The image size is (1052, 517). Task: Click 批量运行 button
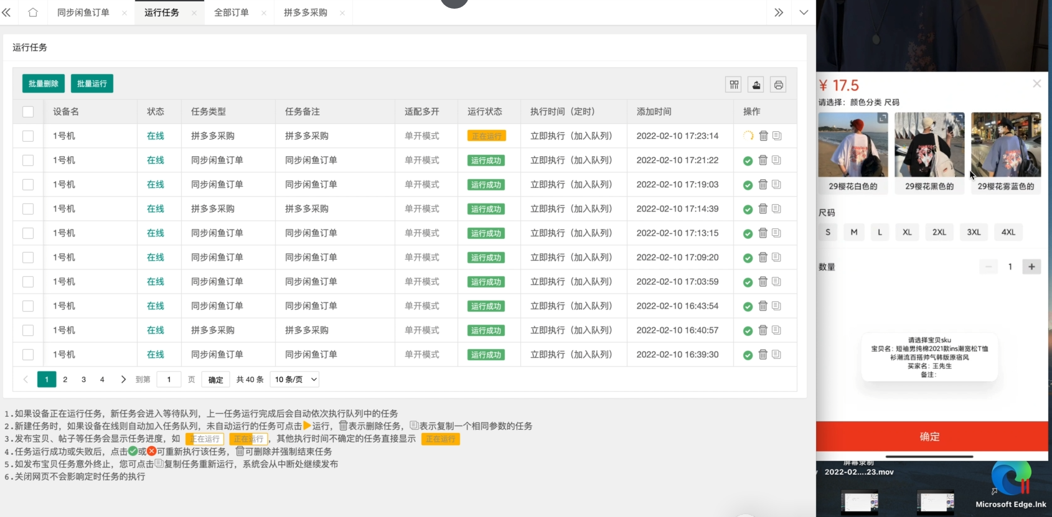[x=92, y=83]
